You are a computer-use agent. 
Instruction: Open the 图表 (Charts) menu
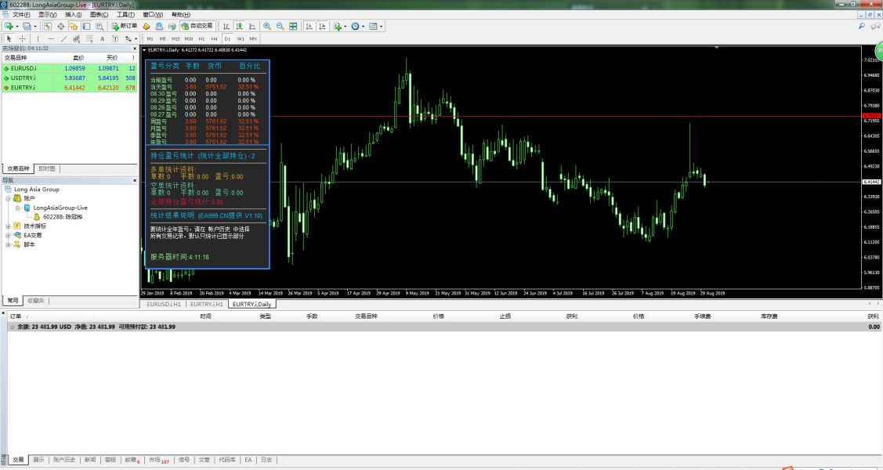tap(100, 15)
